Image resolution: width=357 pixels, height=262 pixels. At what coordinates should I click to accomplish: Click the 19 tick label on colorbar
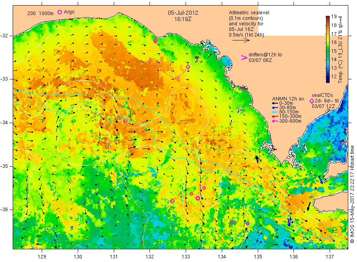(x=334, y=17)
